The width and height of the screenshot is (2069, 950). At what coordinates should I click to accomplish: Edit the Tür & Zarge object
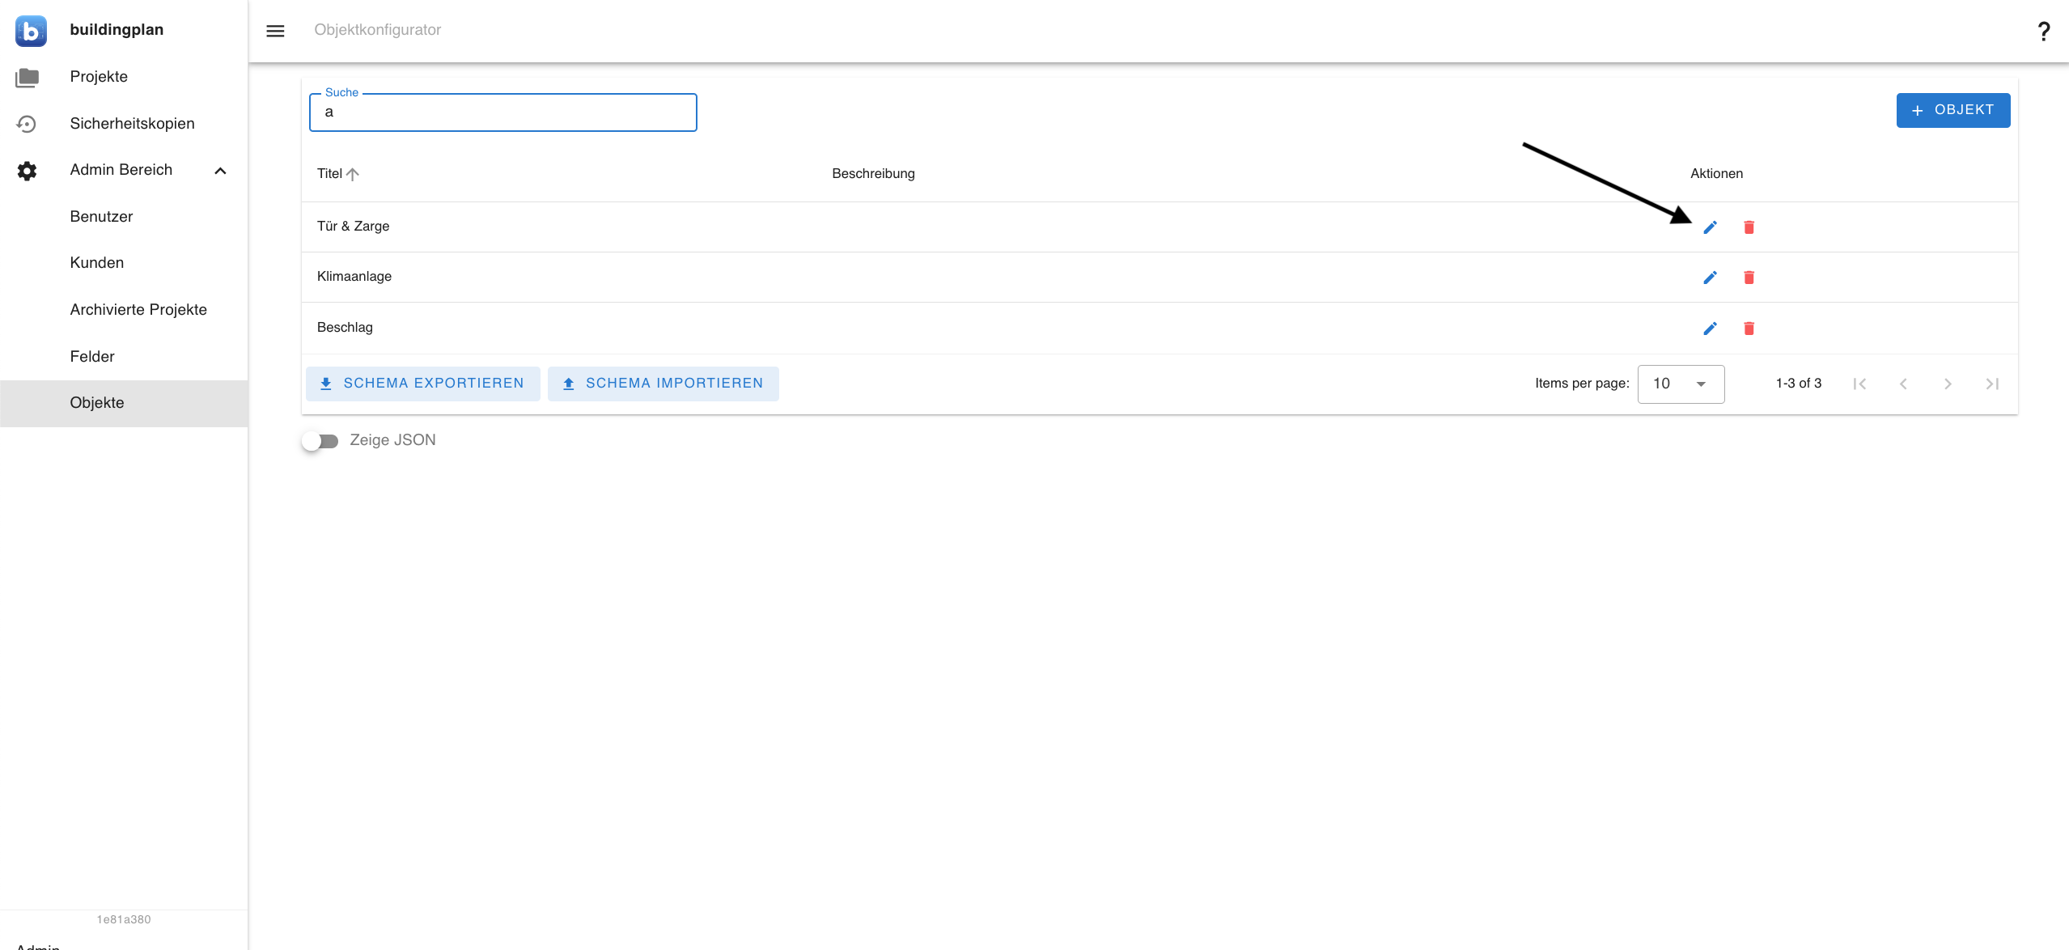click(x=1710, y=227)
